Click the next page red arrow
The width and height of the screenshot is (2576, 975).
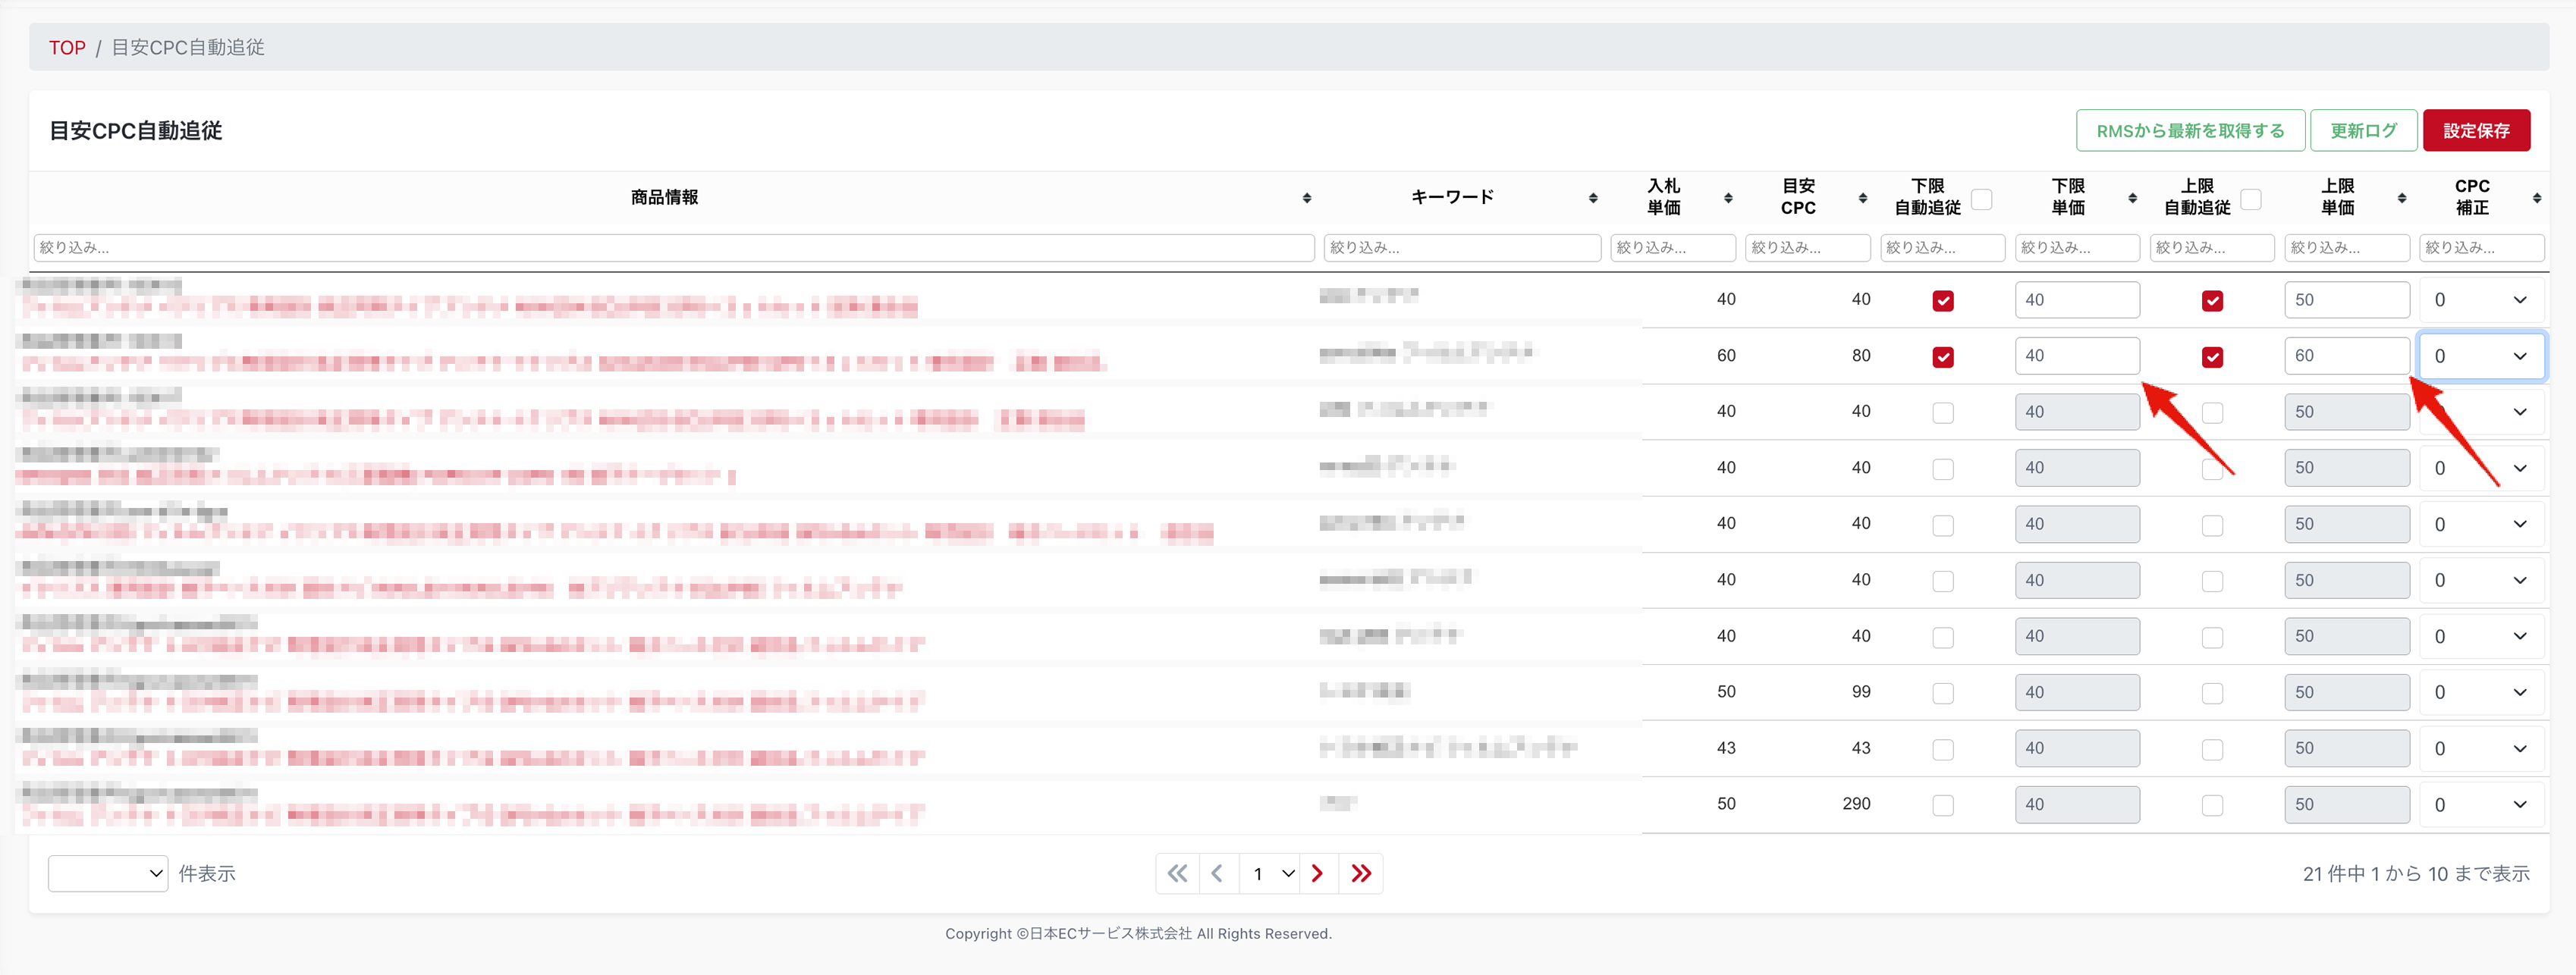[x=1317, y=874]
